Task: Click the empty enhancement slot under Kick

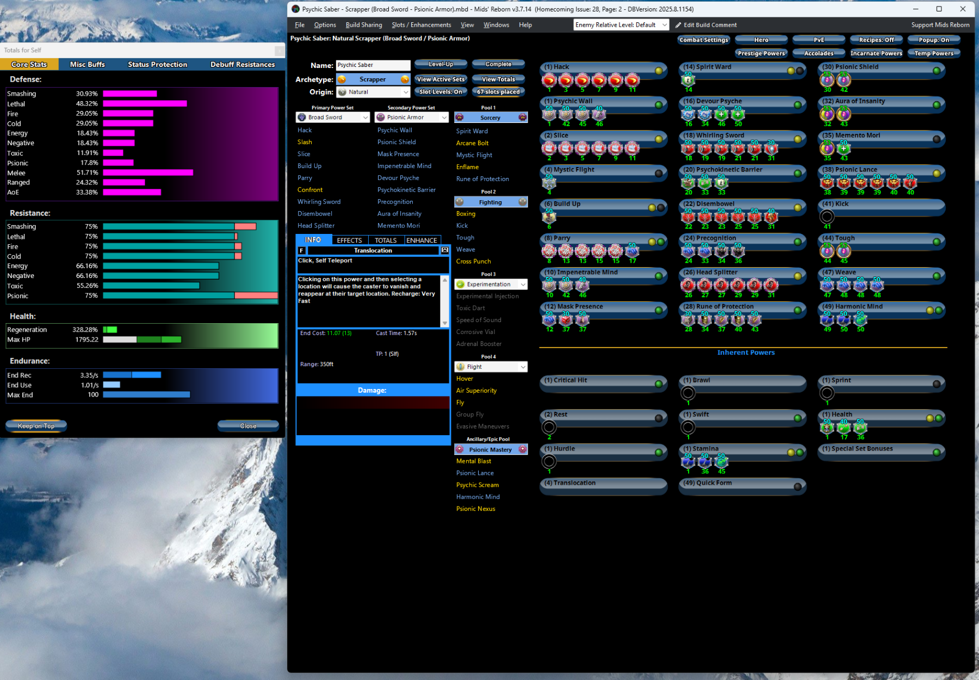Action: pyautogui.click(x=827, y=217)
